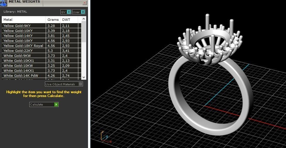Select White Gold:14KX1 row
The image size is (286, 148).
42,71
